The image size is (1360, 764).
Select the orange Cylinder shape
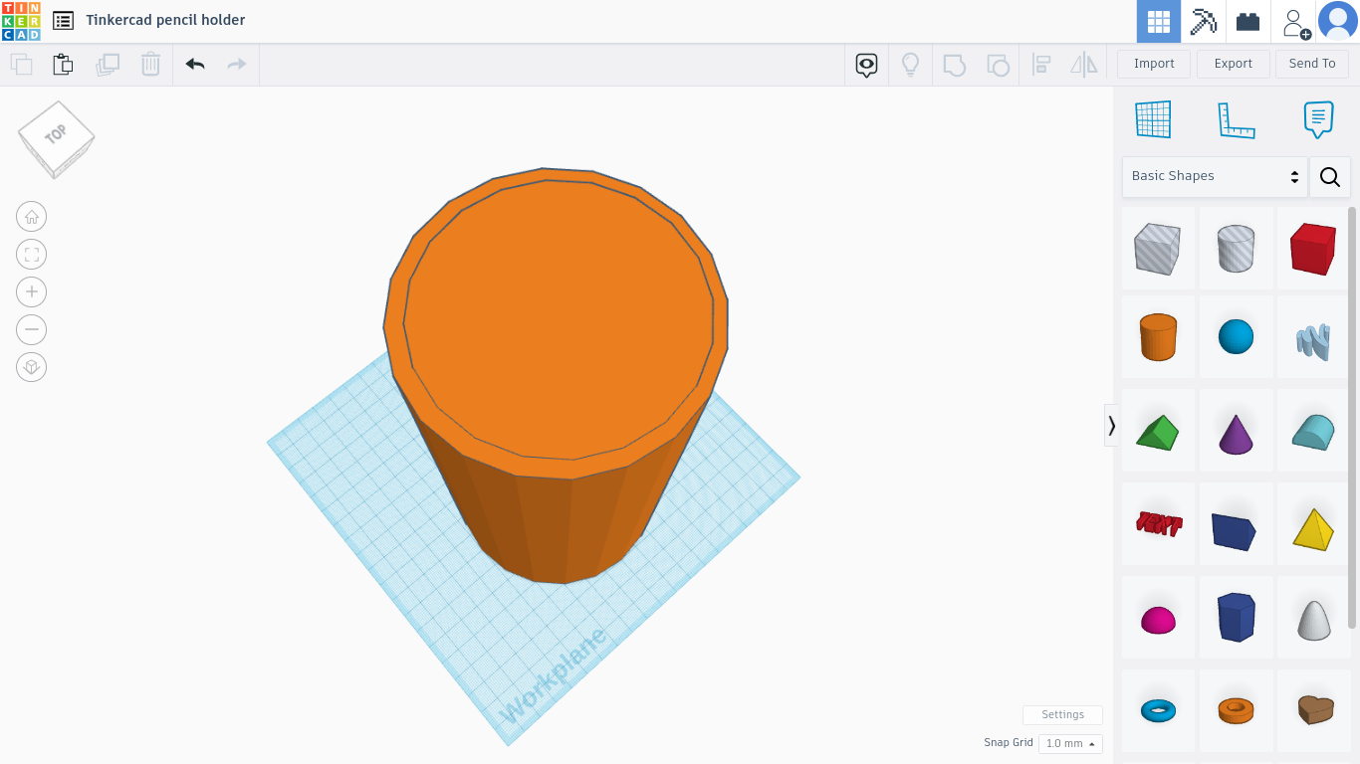click(x=1158, y=336)
